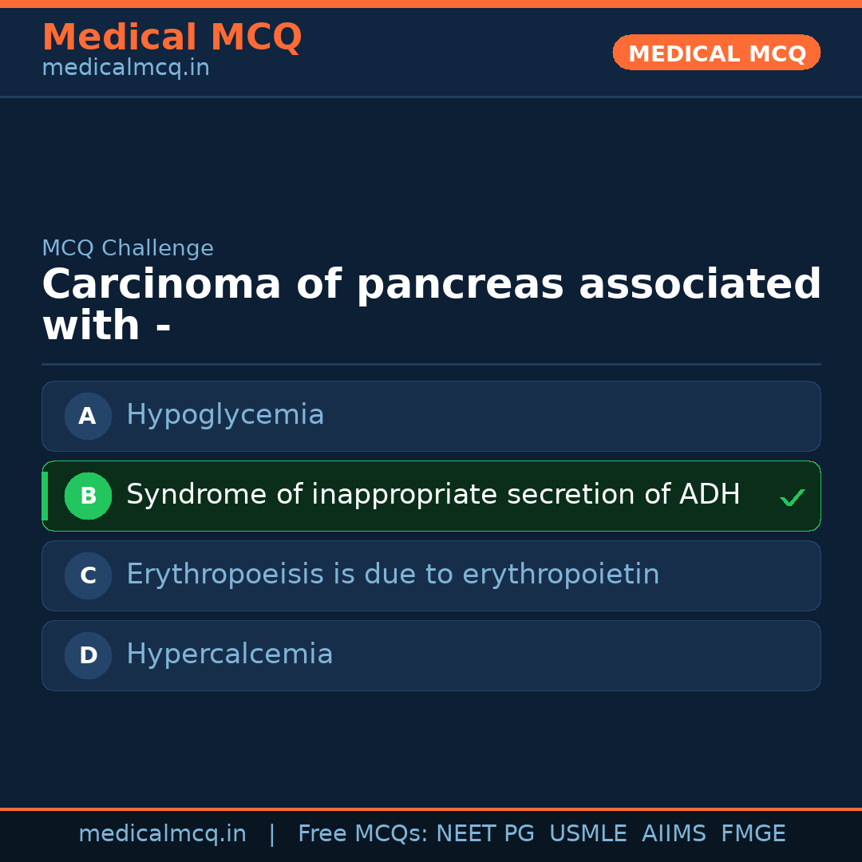The image size is (862, 862).
Task: Select the C letter circle
Action: [88, 575]
